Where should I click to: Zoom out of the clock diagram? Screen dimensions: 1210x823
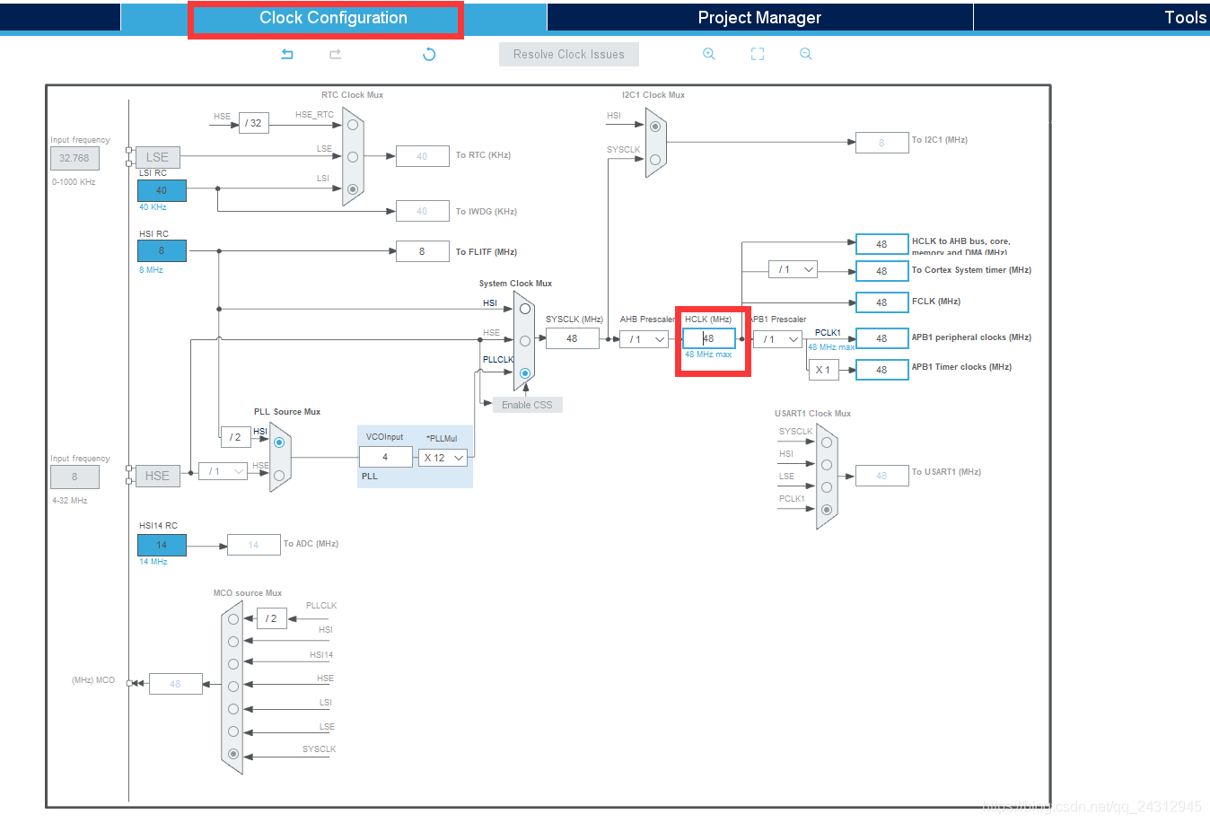[x=806, y=54]
